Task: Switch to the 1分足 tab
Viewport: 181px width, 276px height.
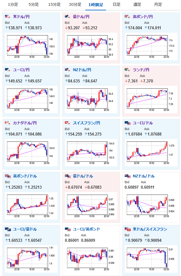Action: click(x=13, y=5)
